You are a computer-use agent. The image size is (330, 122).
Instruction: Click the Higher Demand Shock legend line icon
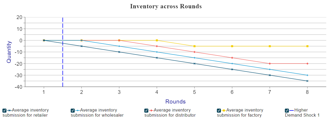click(x=292, y=110)
